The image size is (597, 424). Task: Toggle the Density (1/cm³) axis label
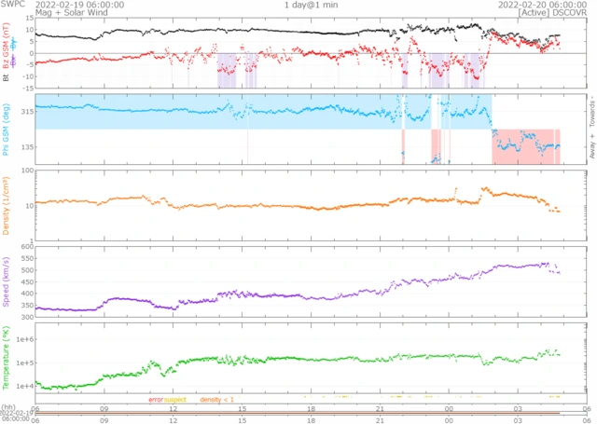point(6,206)
